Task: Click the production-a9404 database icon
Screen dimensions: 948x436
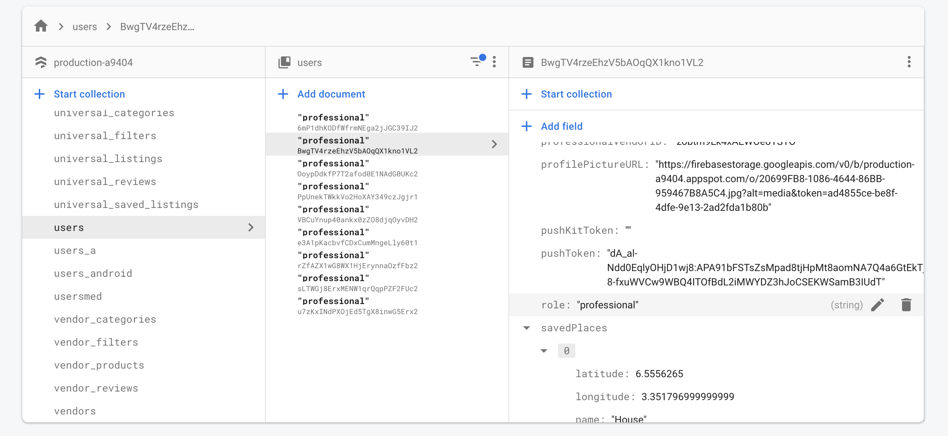Action: pos(41,62)
